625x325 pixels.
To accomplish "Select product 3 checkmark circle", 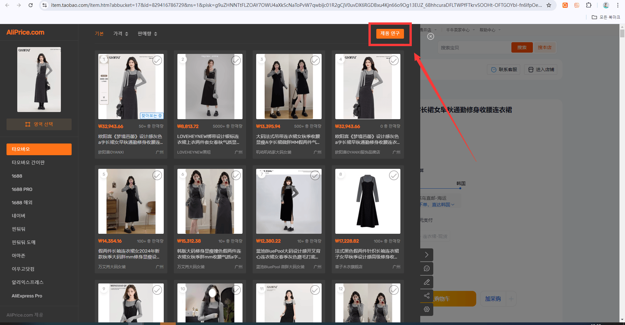I will pos(315,60).
